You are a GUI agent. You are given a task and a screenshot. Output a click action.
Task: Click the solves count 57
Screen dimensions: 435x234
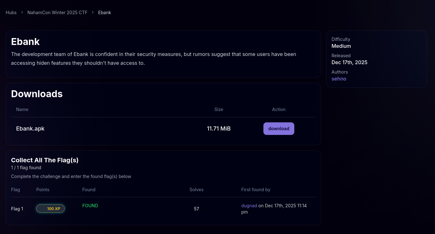(x=196, y=209)
